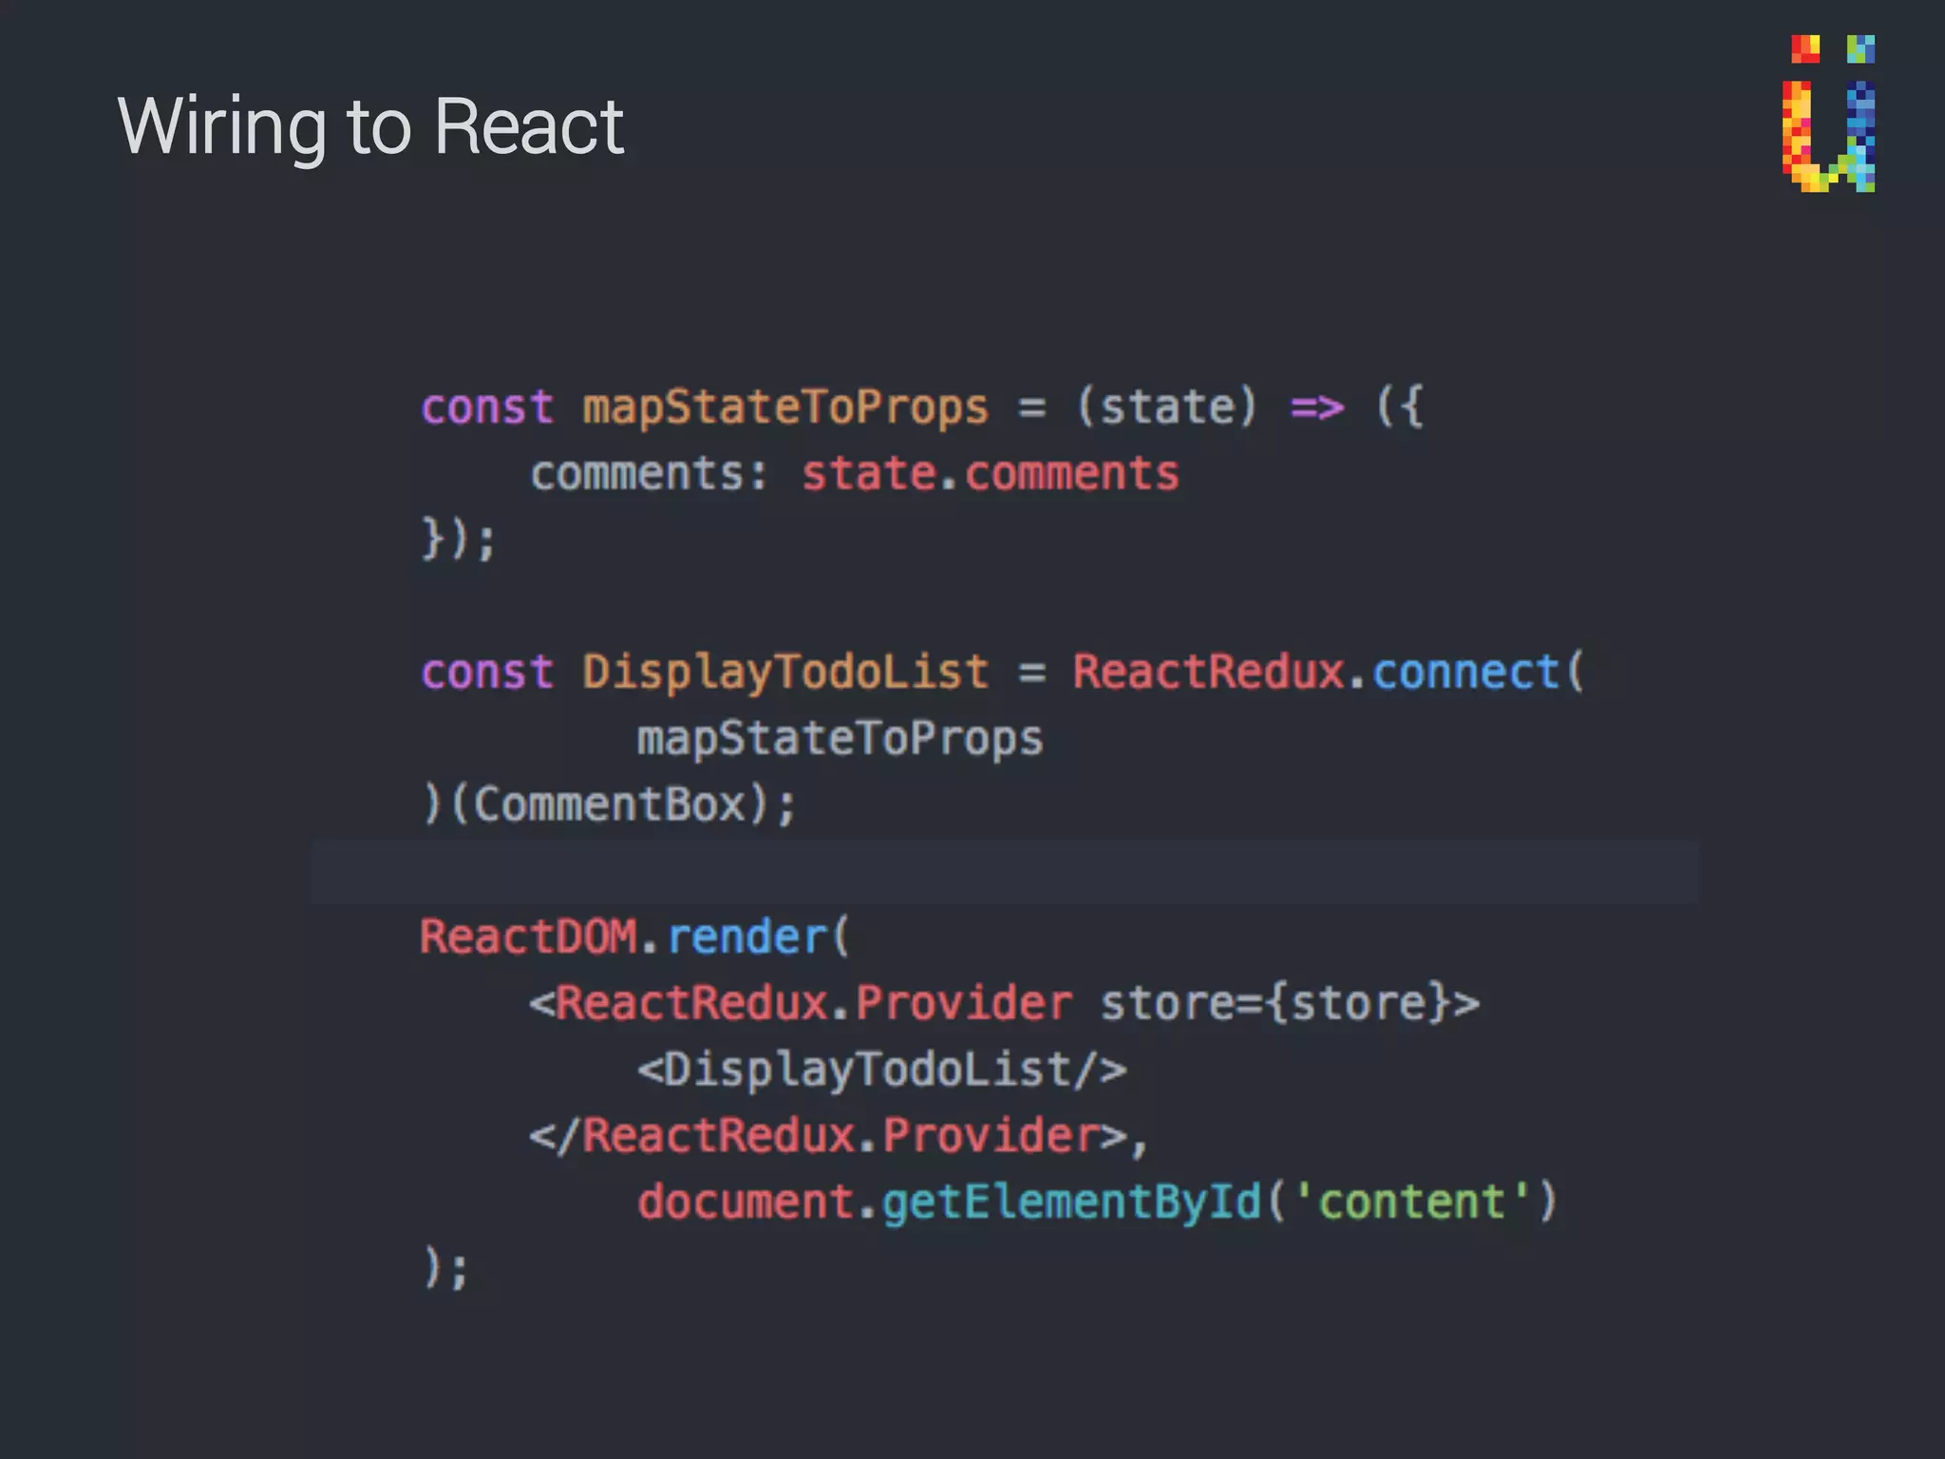Click the blue 'connect' method name
This screenshot has width=1945, height=1459.
1465,673
